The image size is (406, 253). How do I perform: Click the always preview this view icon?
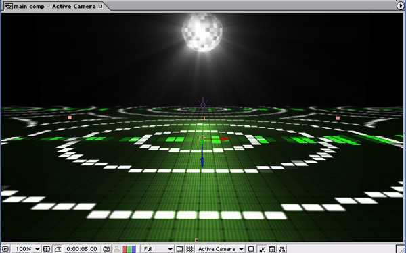click(5, 249)
